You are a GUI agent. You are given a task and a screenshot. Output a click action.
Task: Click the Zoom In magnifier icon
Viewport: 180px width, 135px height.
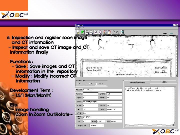pos(87,32)
